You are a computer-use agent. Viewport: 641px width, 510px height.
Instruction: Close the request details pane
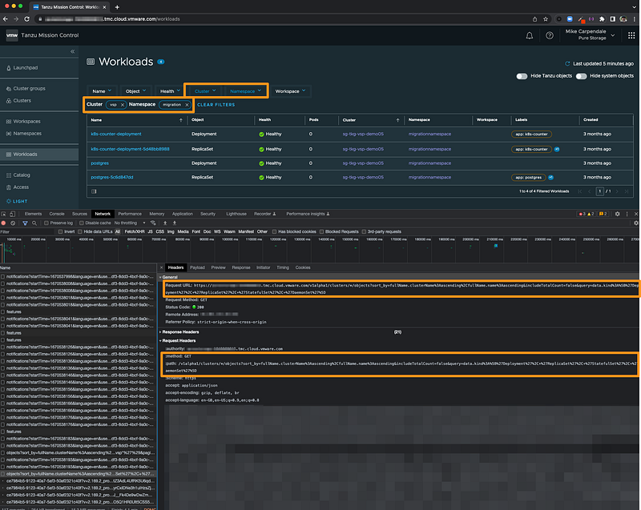(x=162, y=267)
